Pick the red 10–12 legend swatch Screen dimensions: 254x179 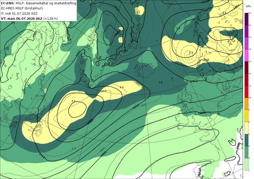click(246, 91)
